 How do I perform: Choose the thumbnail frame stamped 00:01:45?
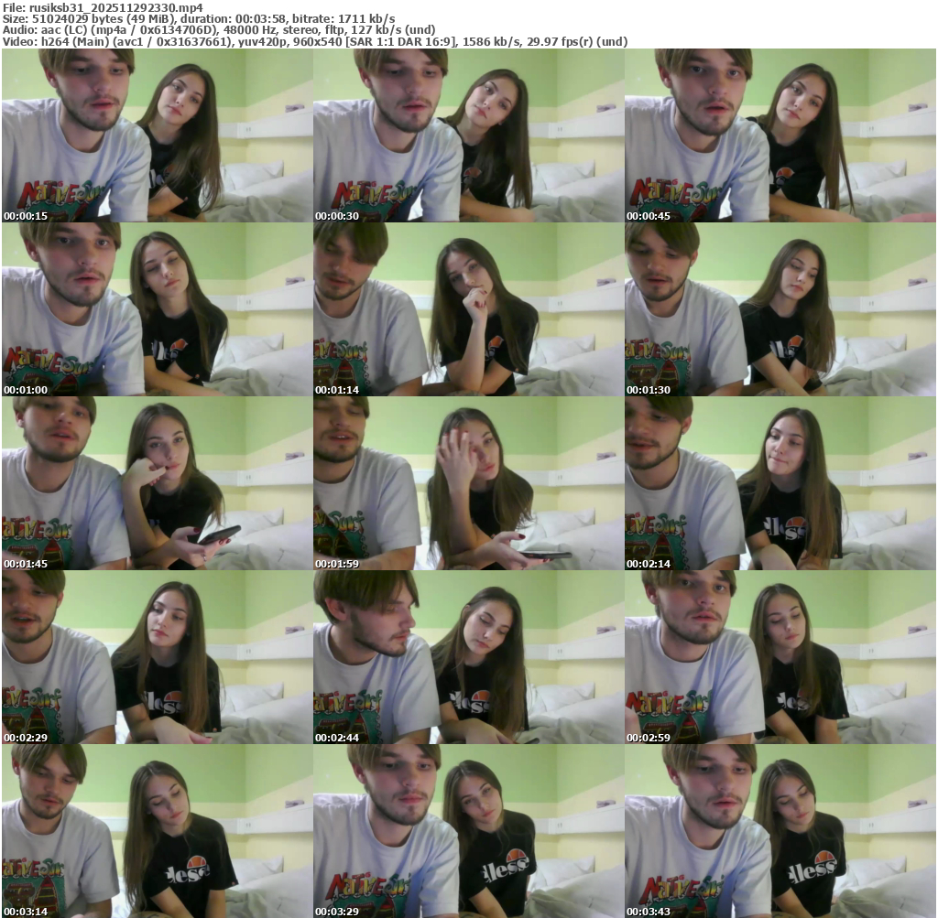click(x=158, y=483)
